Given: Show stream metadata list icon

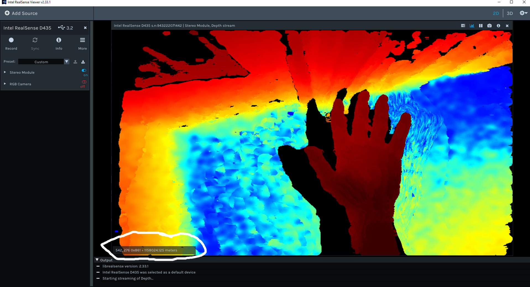Looking at the screenshot, I should point(463,26).
